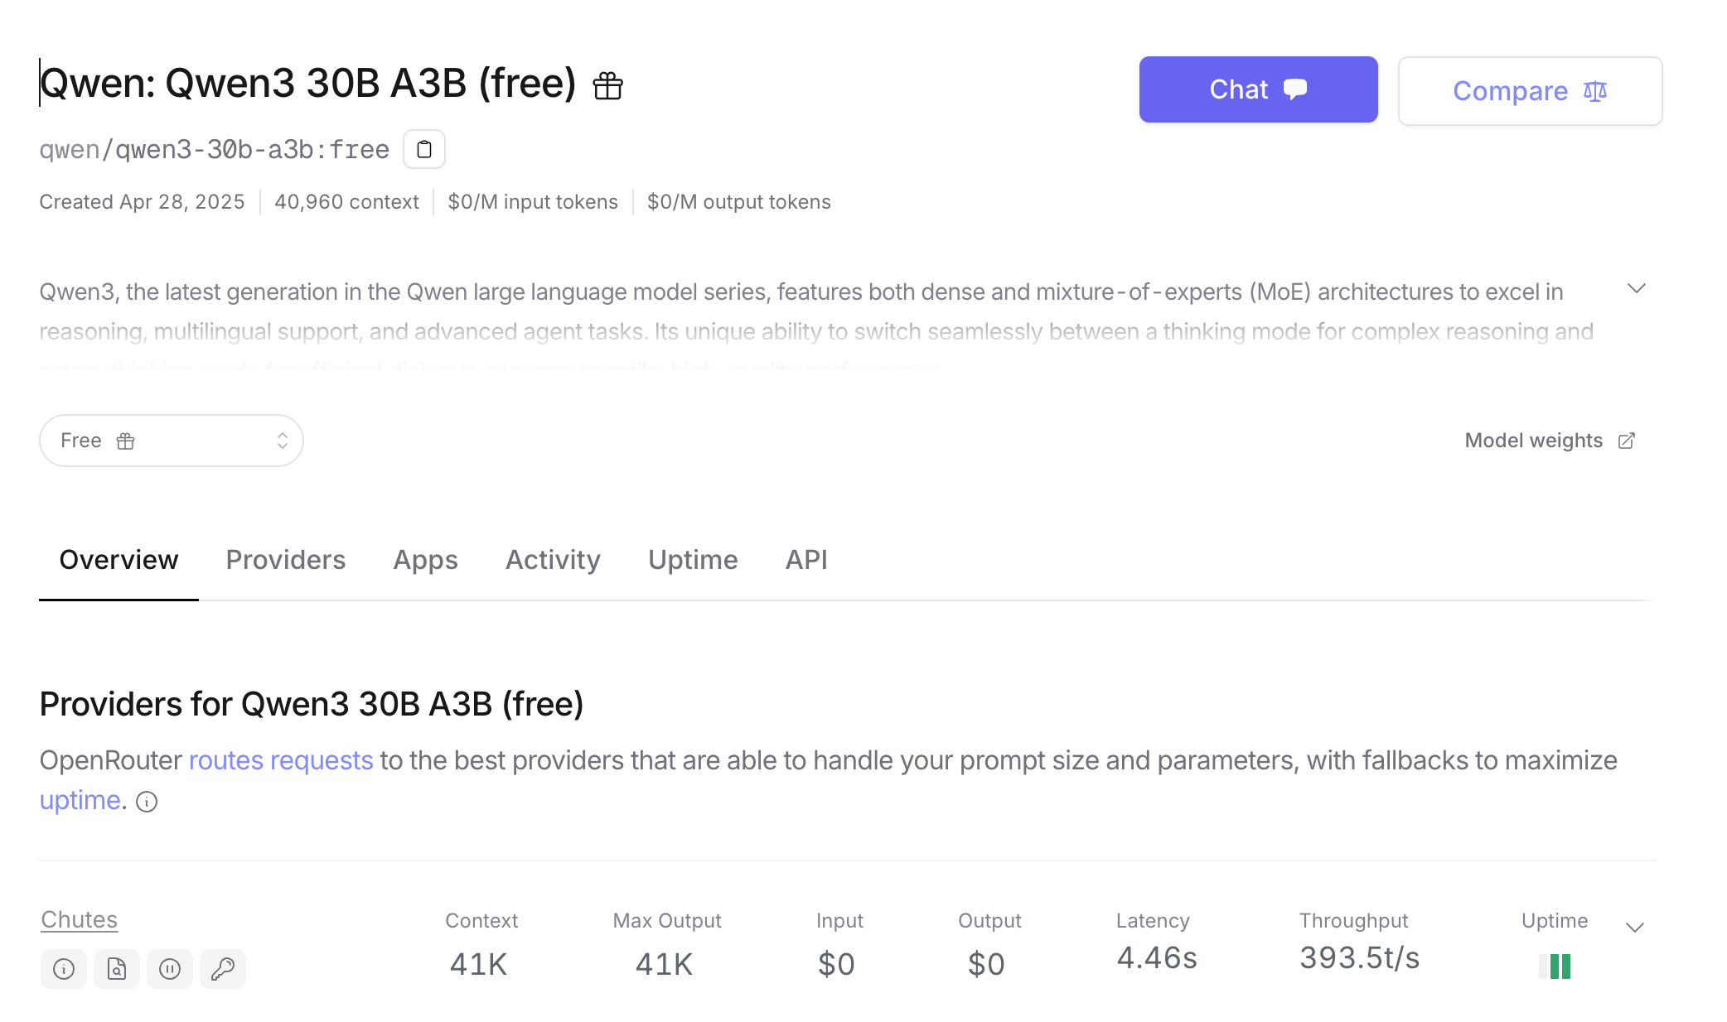The width and height of the screenshot is (1727, 1022).
Task: Click the Chat button
Action: (1258, 89)
